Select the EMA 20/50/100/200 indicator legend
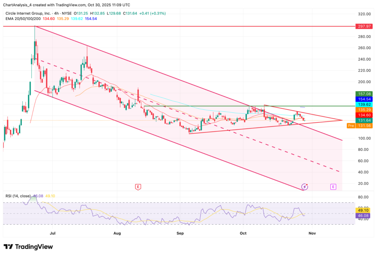Image resolution: width=377 pixels, height=256 pixels. (23, 19)
